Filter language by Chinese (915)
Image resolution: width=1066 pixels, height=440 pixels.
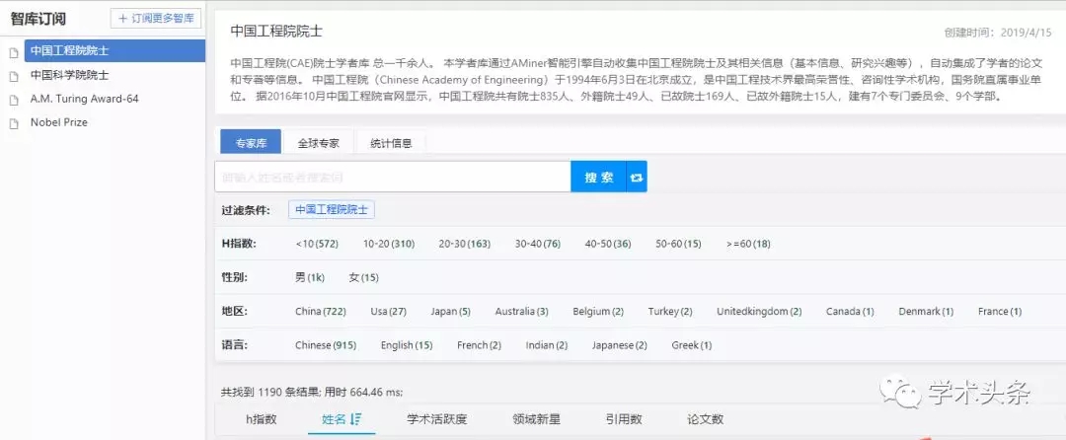[326, 345]
